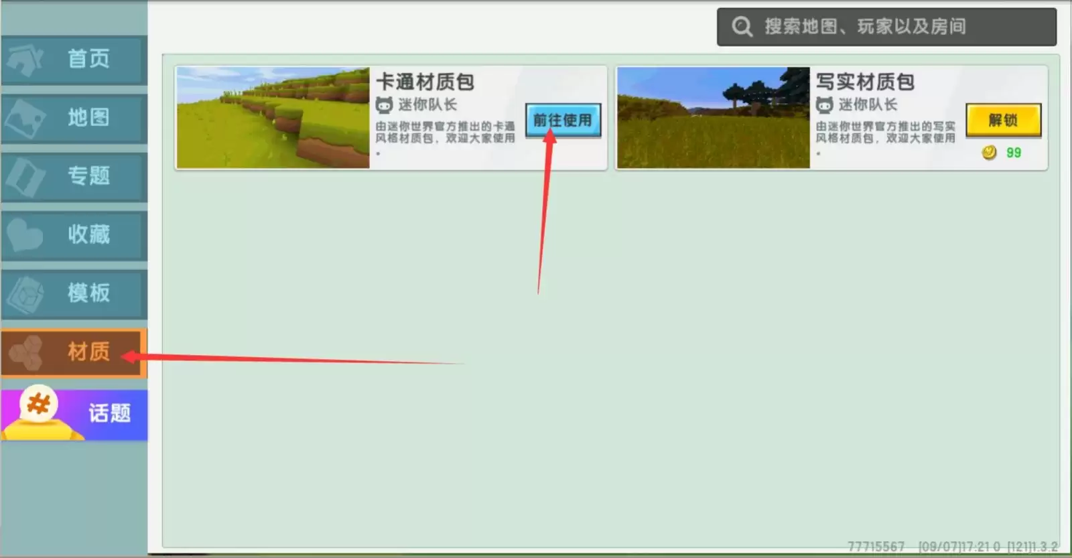
Task: Open the 写实材质包 preview thumbnail
Action: coord(713,118)
